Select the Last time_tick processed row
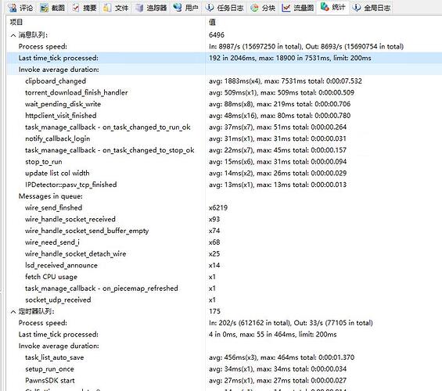This screenshot has width=442, height=391. (225, 58)
